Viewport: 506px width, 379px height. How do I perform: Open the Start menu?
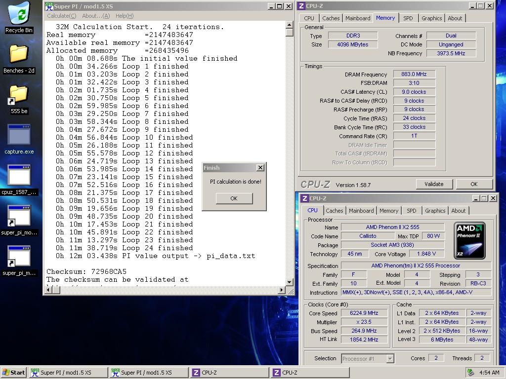point(13,373)
